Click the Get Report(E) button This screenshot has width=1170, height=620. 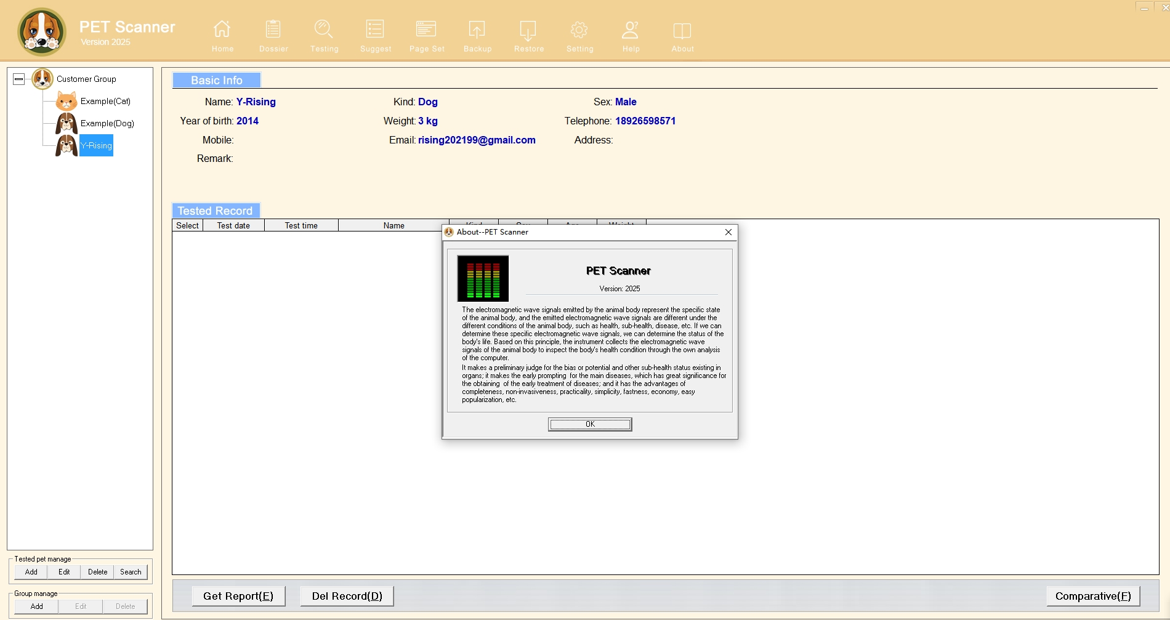(238, 596)
